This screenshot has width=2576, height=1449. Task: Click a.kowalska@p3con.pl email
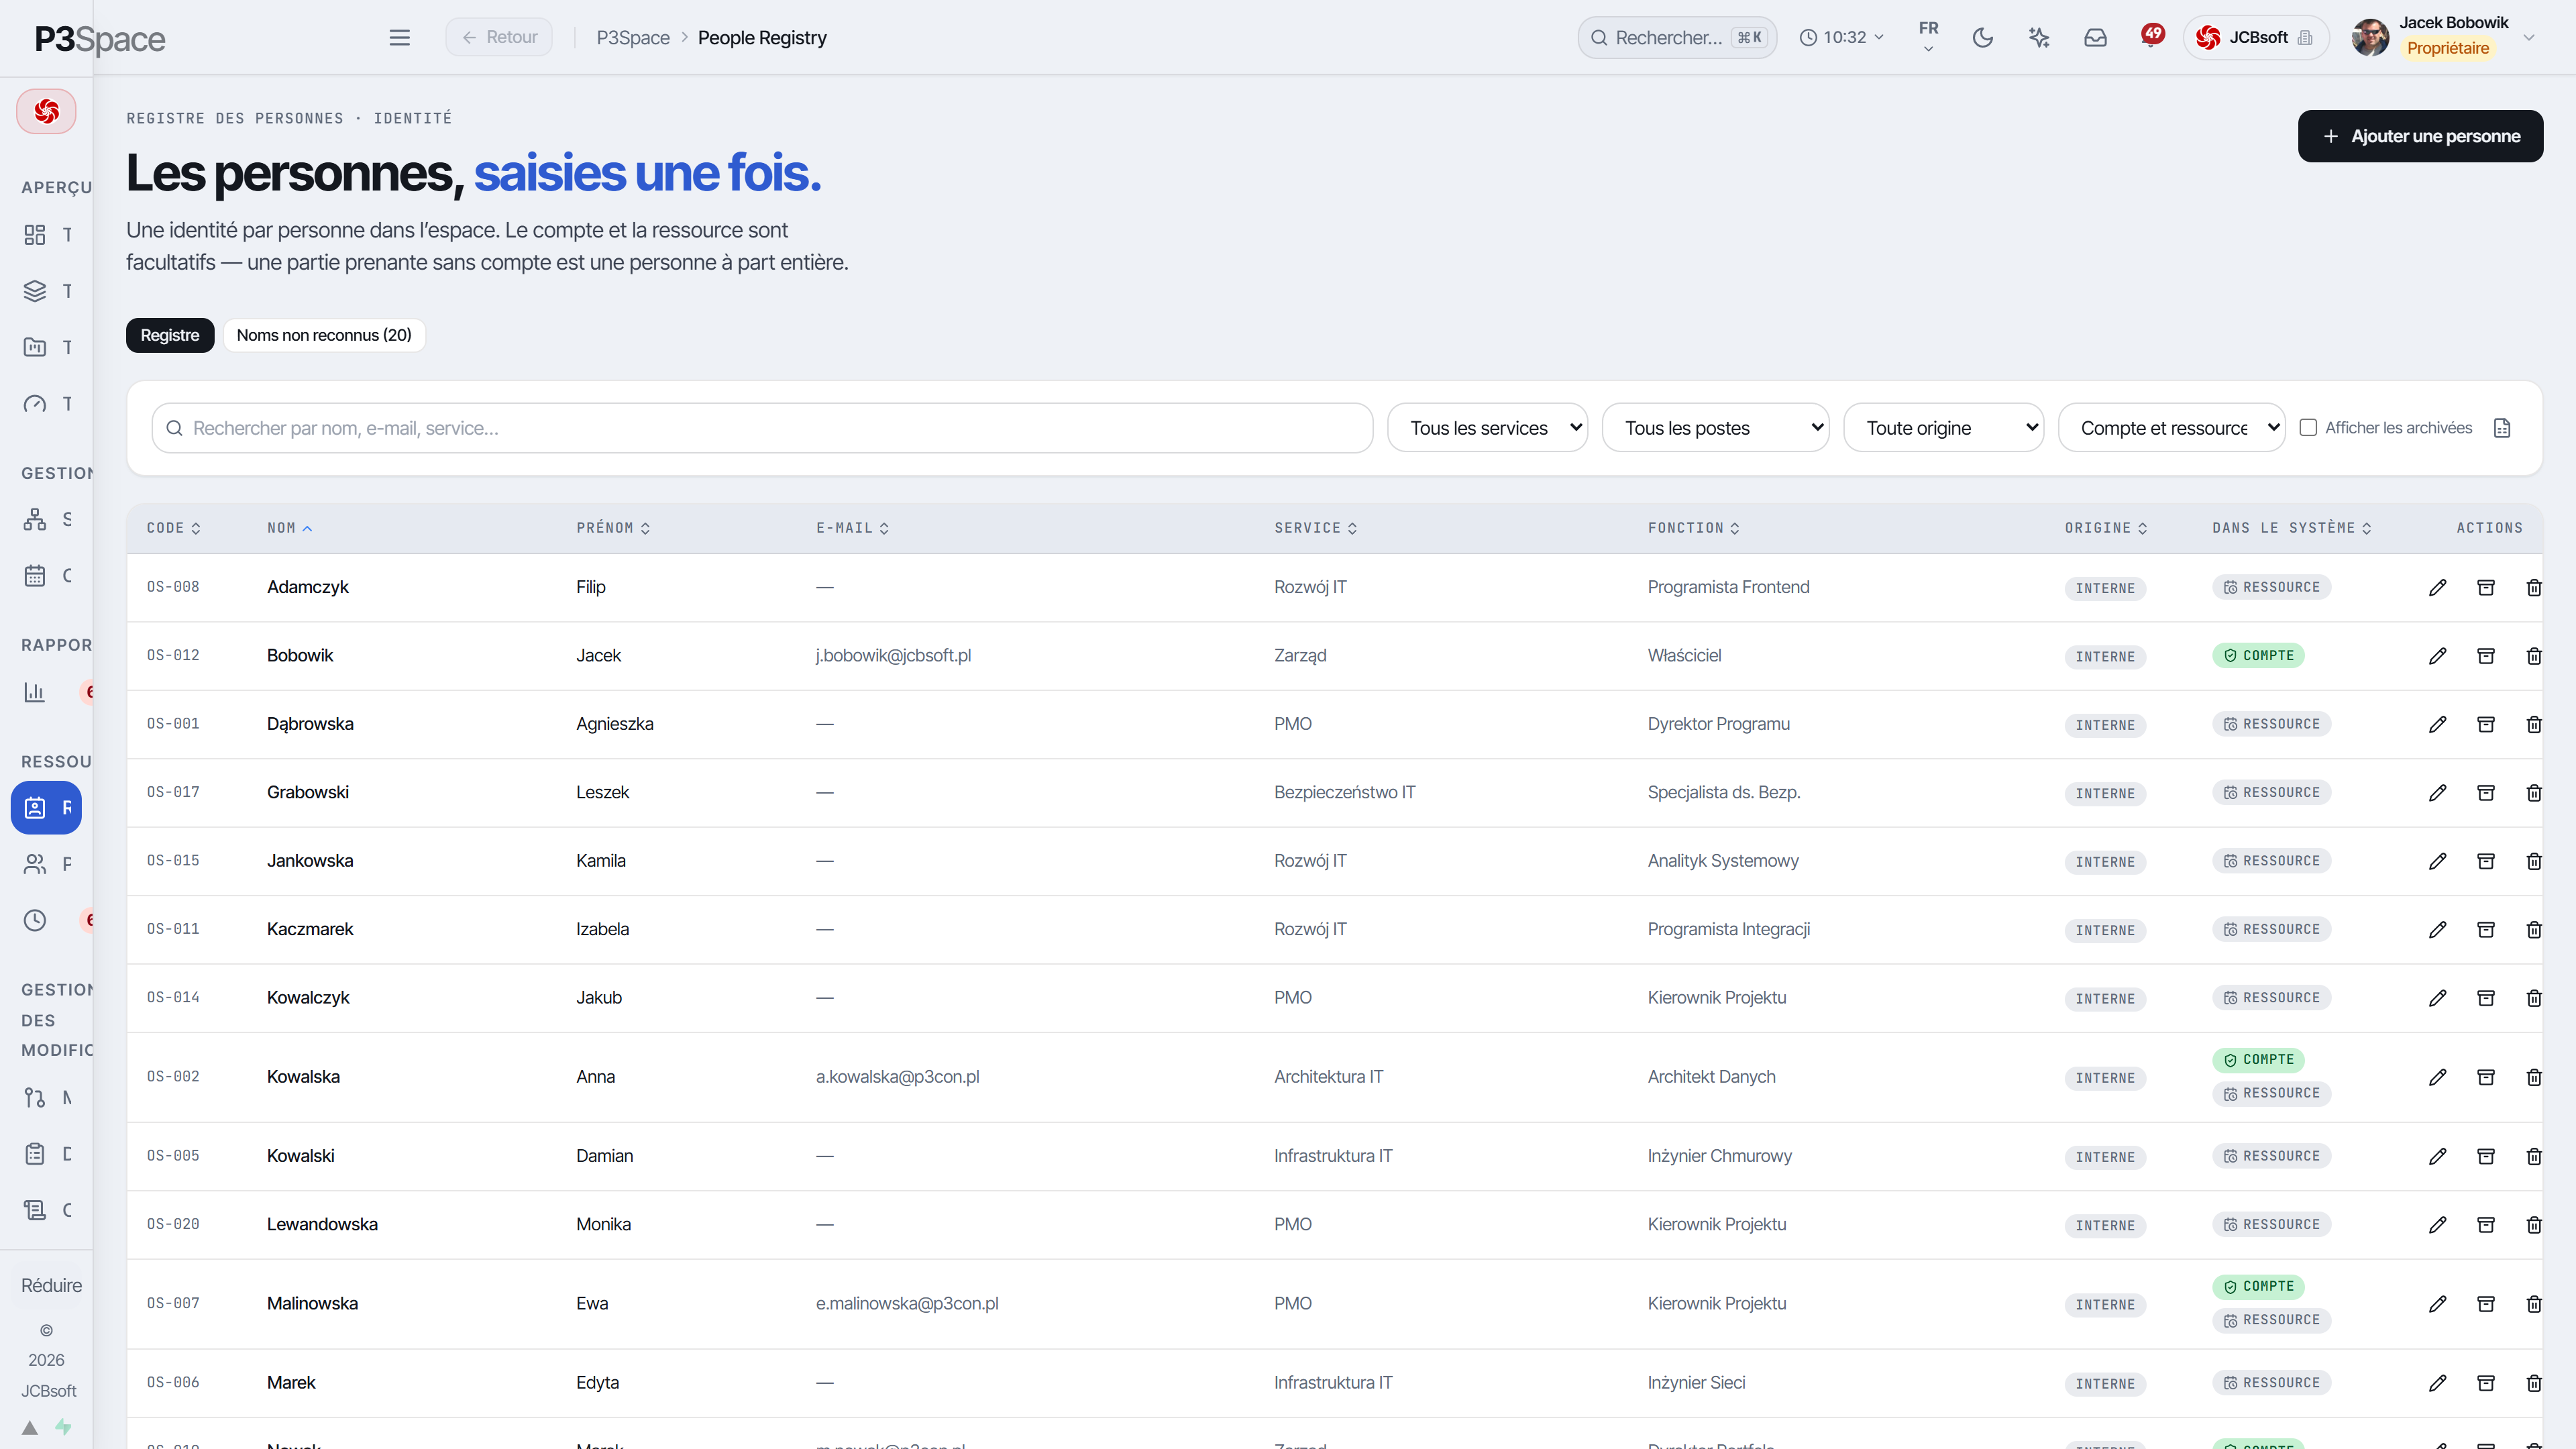point(897,1077)
